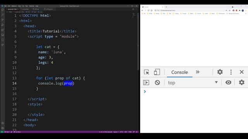
Task: Open VS Code Search in activity bar
Action: pyautogui.click(x=3, y=15)
